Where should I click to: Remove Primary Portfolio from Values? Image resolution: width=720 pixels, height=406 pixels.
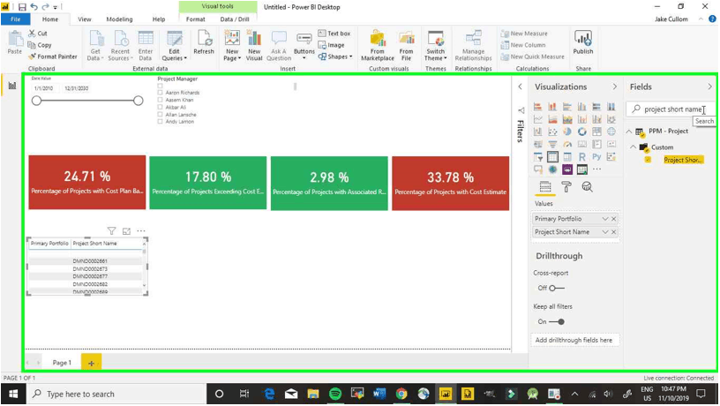614,219
